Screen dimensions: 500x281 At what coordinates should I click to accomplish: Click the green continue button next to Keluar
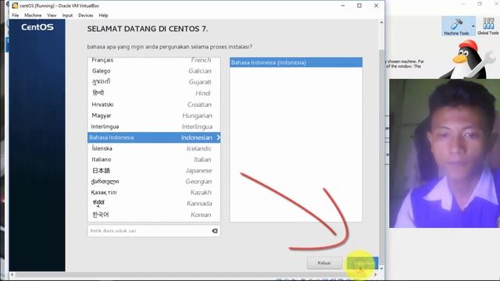[x=362, y=263]
